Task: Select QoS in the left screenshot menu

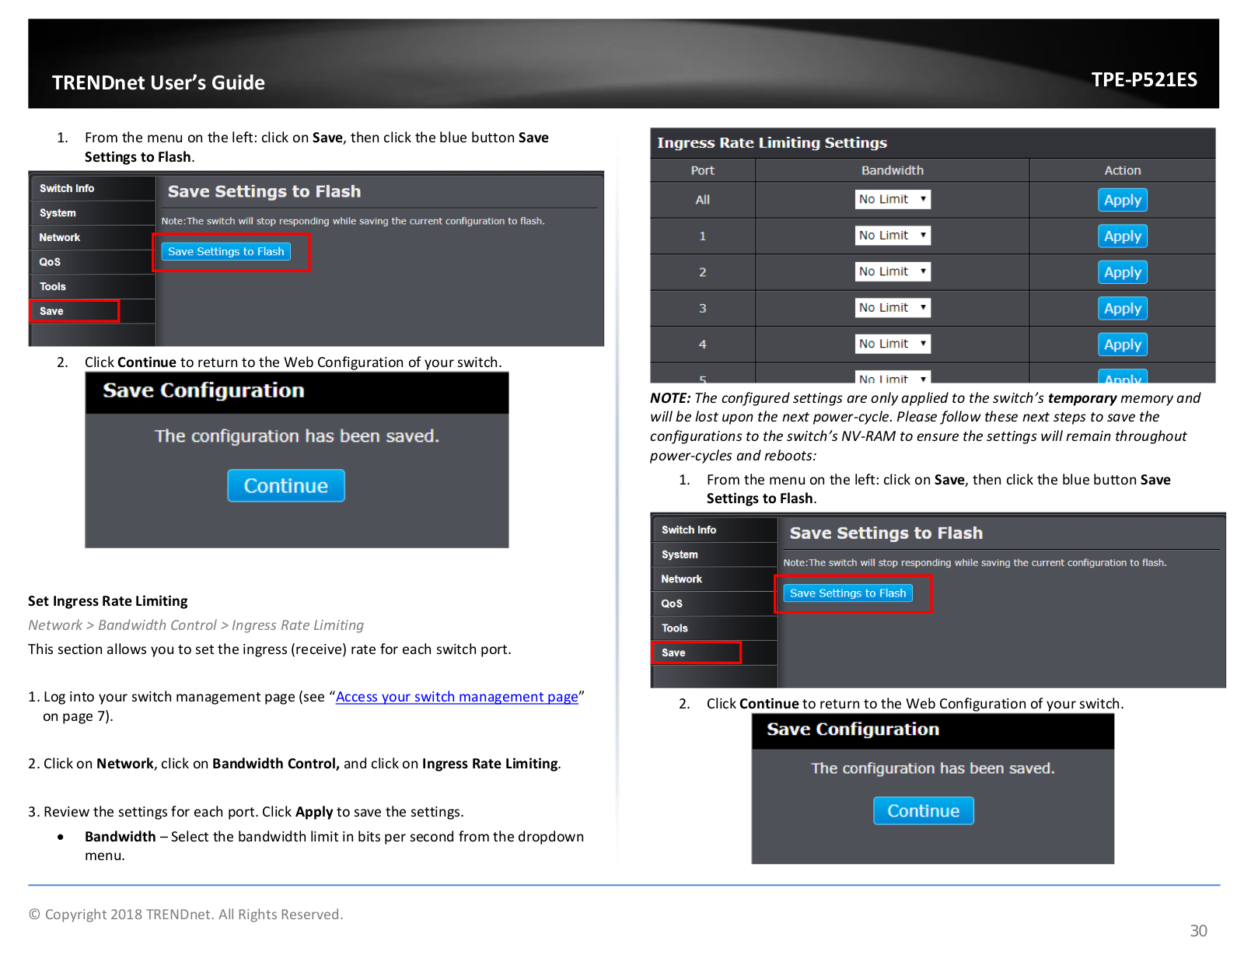Action: (x=93, y=262)
